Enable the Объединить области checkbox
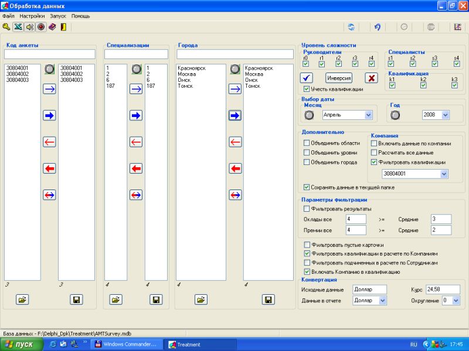 [307, 143]
